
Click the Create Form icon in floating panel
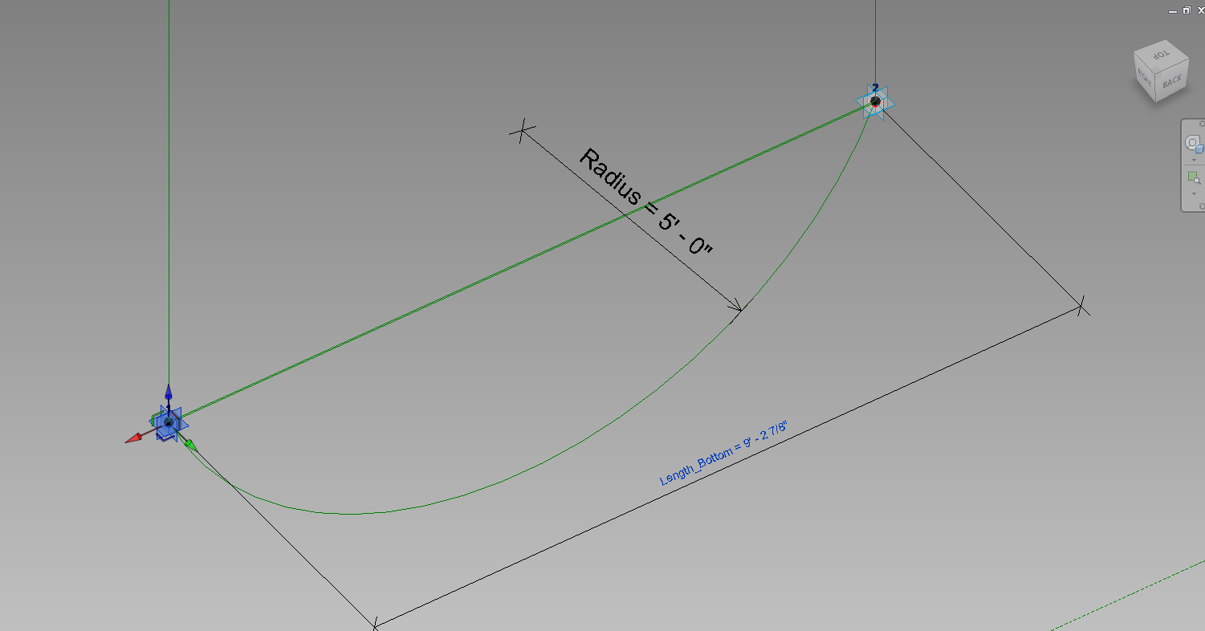click(1193, 144)
